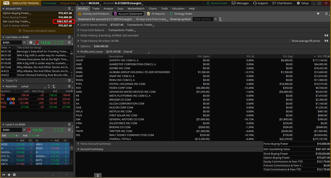The width and height of the screenshot is (331, 178).
Task: Expand the Cash & Sweep Vehicle section
Action: pyautogui.click(x=78, y=25)
